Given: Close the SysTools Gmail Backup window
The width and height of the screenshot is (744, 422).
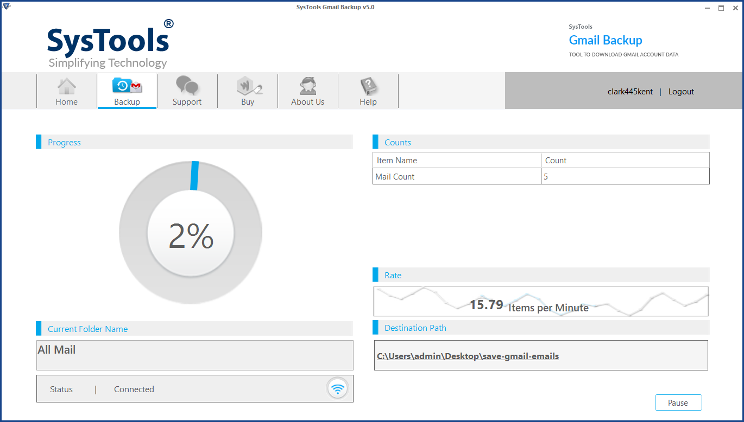Looking at the screenshot, I should pos(735,8).
